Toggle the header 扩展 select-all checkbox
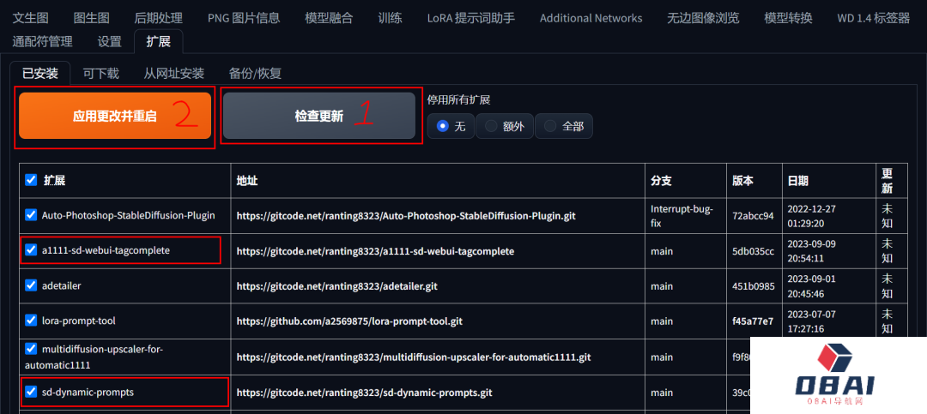 pyautogui.click(x=31, y=180)
